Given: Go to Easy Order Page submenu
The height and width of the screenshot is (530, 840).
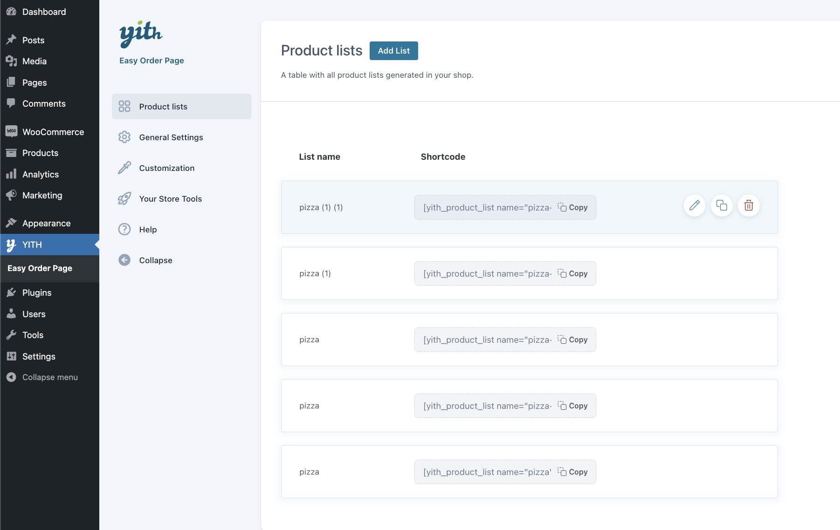Looking at the screenshot, I should pos(40,268).
